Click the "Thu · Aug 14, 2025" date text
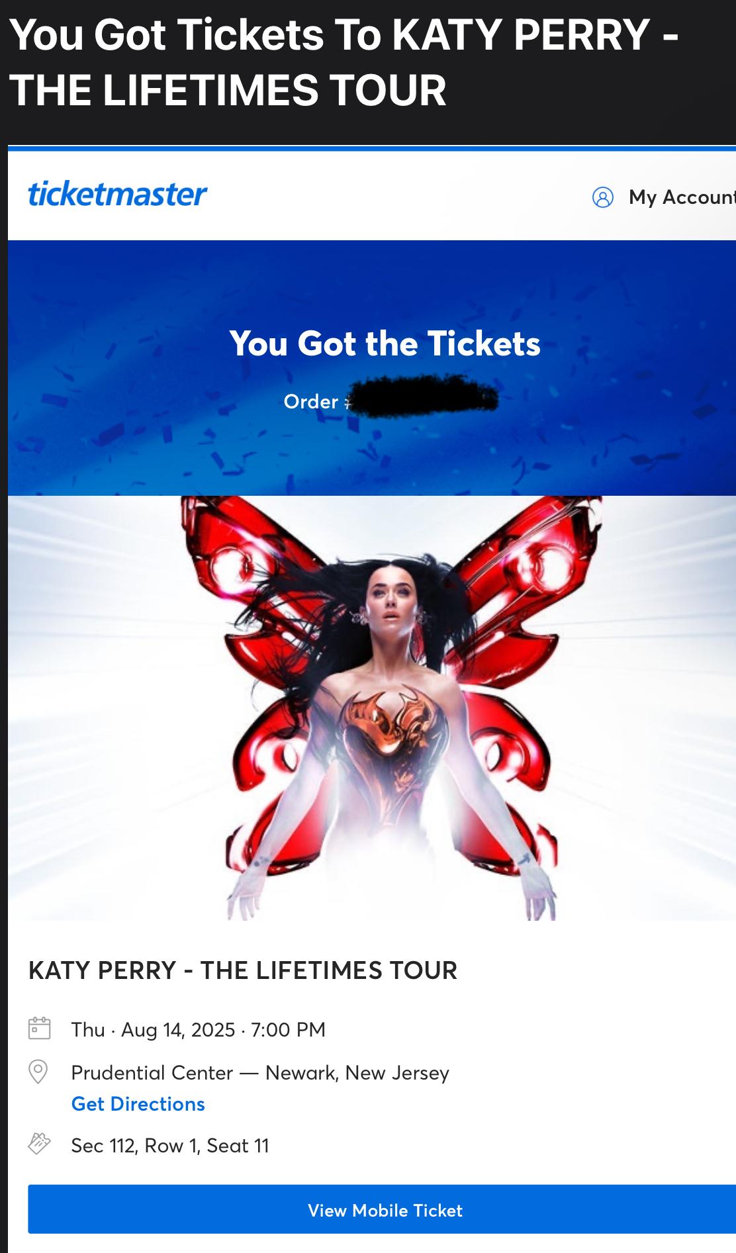Viewport: 736px width, 1253px height. click(x=153, y=1029)
